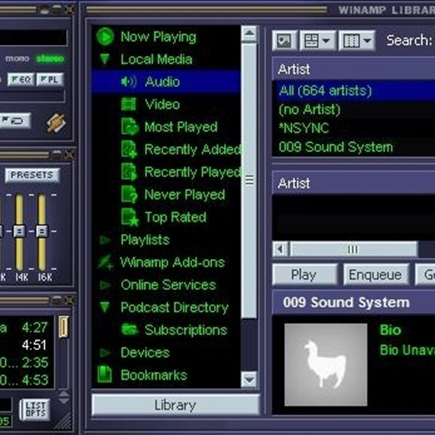
Task: Open Never Played smart view
Action: coord(184,194)
